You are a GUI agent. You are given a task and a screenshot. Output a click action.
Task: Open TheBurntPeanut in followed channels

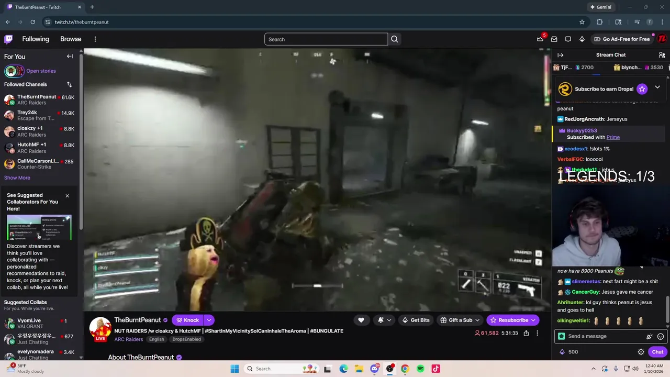(40, 99)
